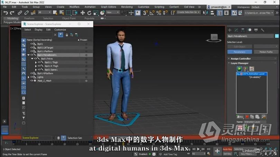The image size is (280, 157).
Task: Click the Sub-Object button
Action: point(240,47)
